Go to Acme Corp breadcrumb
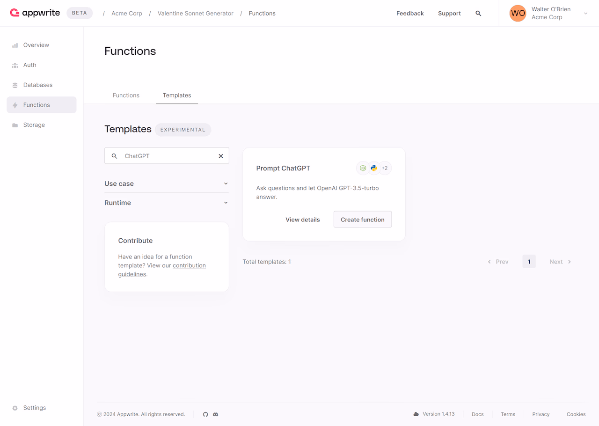The image size is (599, 426). [127, 13]
